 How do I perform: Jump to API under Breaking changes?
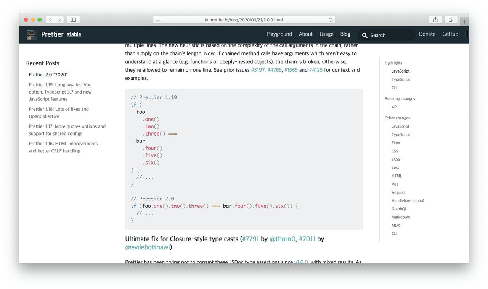pos(395,107)
